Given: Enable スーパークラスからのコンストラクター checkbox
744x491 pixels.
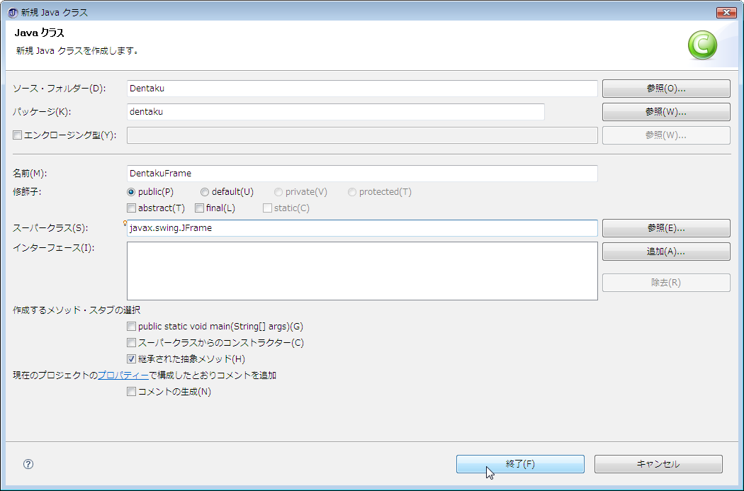Looking at the screenshot, I should (131, 343).
